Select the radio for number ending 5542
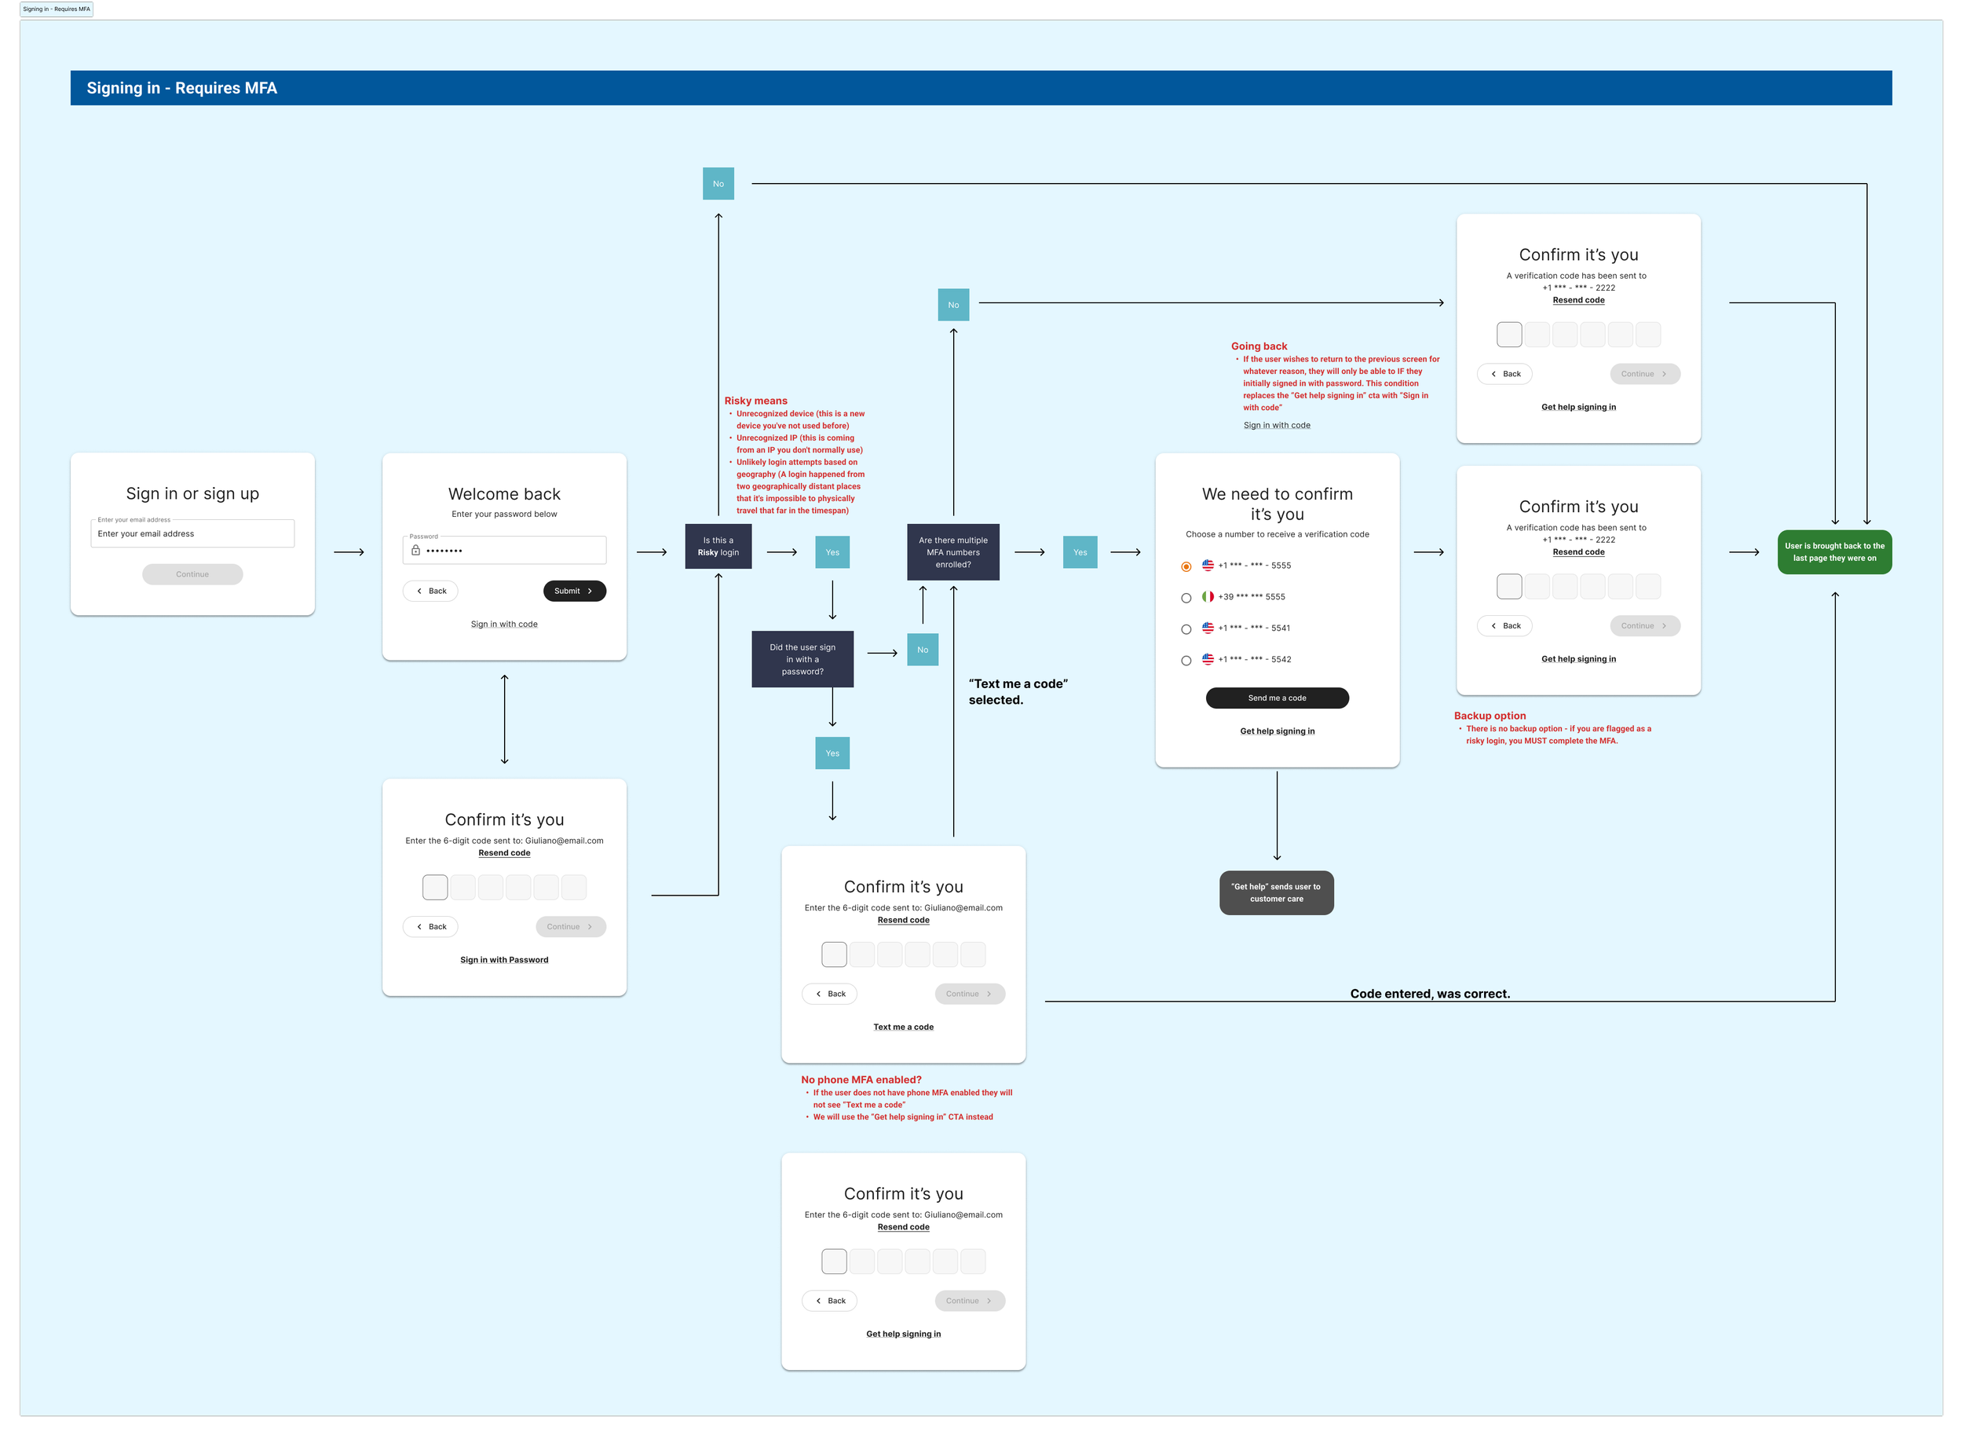1963x1436 pixels. (1186, 661)
